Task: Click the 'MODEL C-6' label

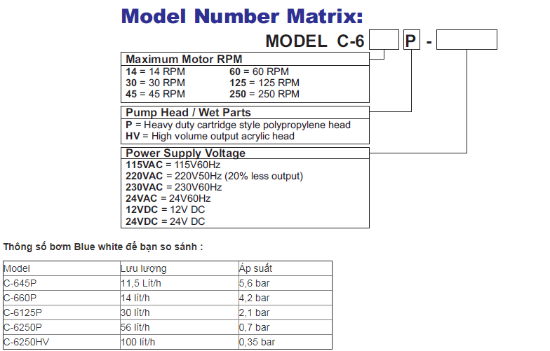Action: click(x=315, y=41)
